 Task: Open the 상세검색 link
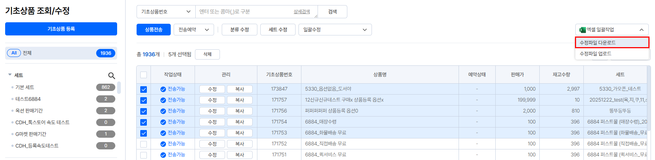coord(301,12)
